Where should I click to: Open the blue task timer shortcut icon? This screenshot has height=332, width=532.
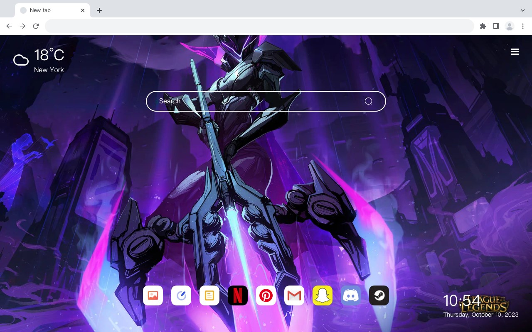pyautogui.click(x=181, y=295)
